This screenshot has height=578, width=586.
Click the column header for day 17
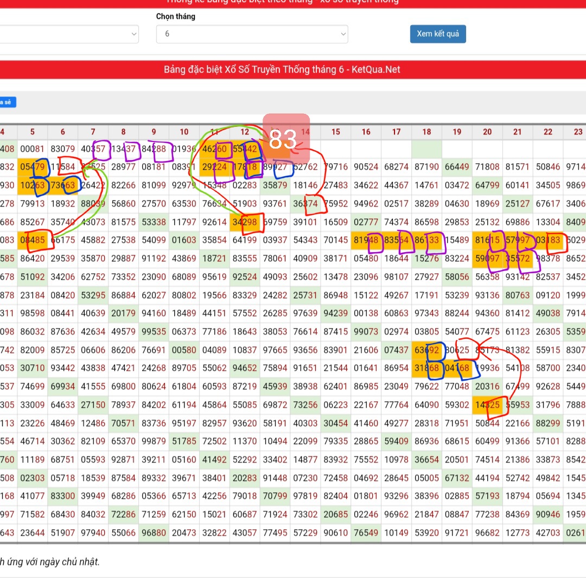[396, 132]
